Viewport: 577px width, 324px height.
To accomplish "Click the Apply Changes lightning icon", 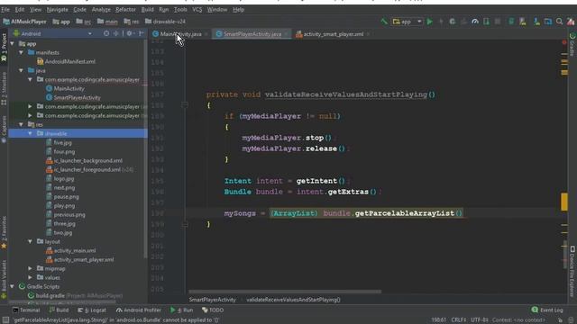I will tap(441, 22).
